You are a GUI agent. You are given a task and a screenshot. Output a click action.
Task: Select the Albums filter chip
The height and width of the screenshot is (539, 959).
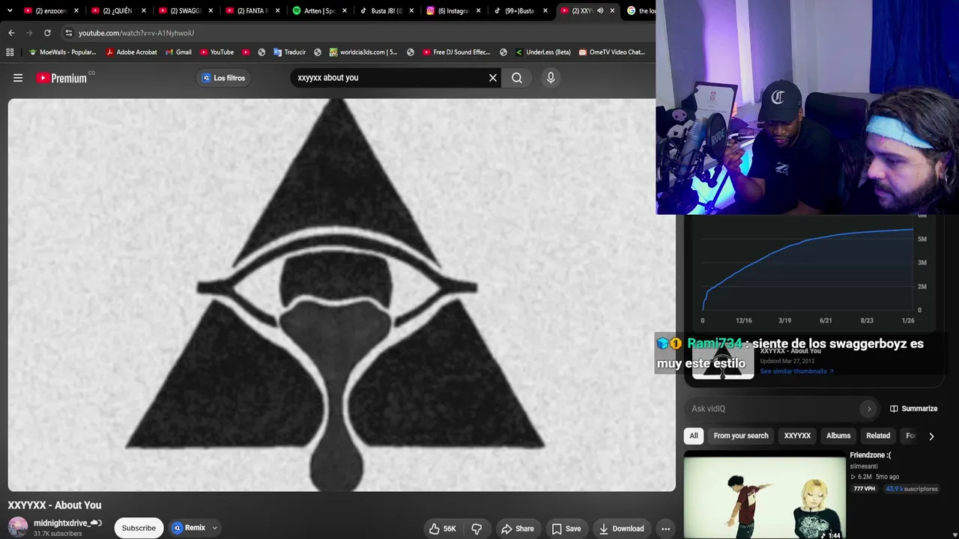pos(838,436)
